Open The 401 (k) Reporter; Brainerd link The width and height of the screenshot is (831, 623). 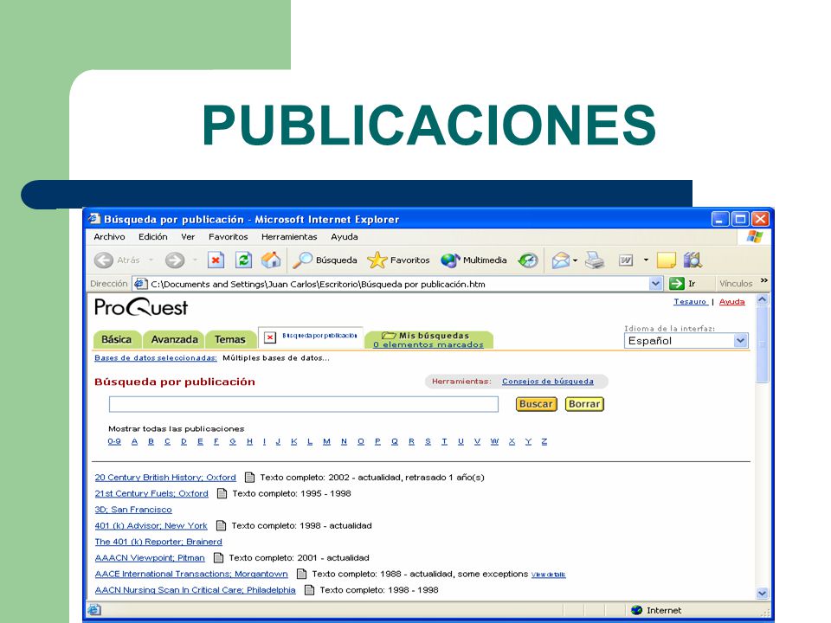click(x=158, y=542)
